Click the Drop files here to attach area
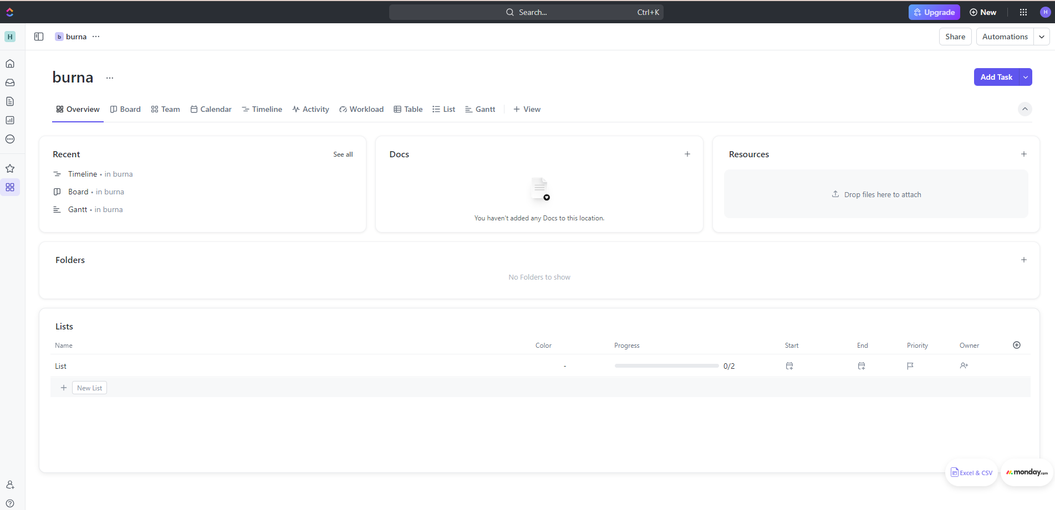 876,194
